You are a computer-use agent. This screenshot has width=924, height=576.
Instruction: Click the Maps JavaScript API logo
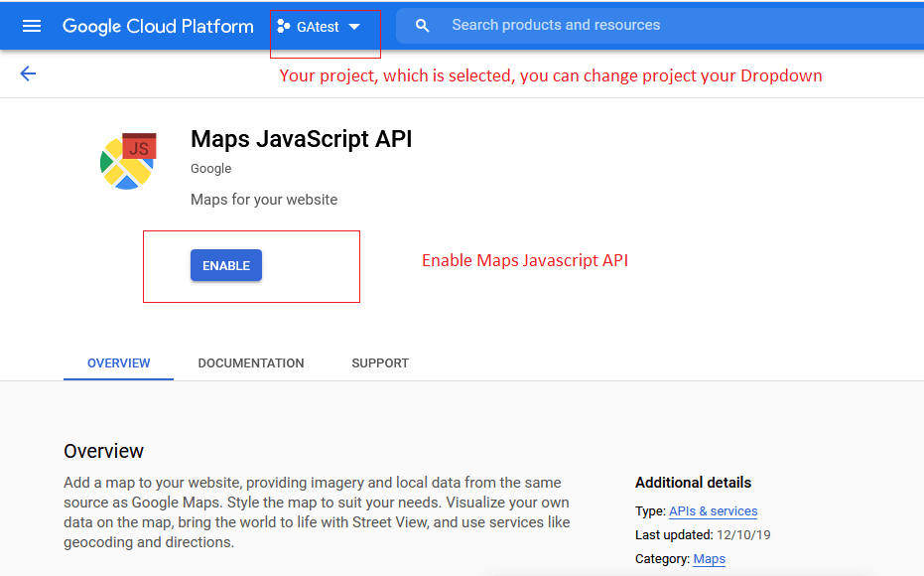[x=128, y=160]
